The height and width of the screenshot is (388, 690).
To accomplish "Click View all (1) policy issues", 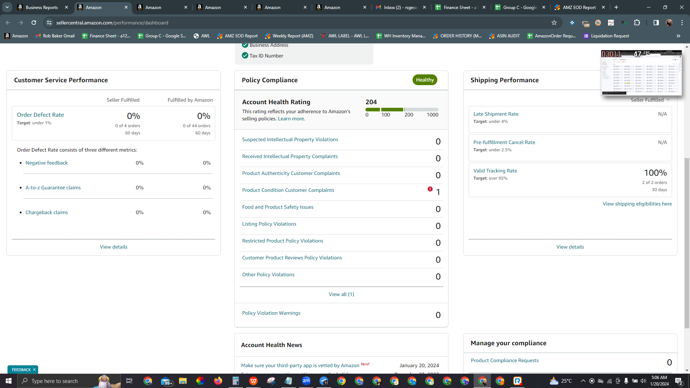I will coord(341,295).
